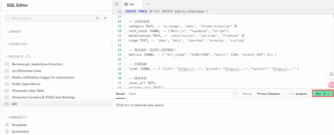Open the Primary Database dropdown
The image size is (334, 135).
click(270, 94)
